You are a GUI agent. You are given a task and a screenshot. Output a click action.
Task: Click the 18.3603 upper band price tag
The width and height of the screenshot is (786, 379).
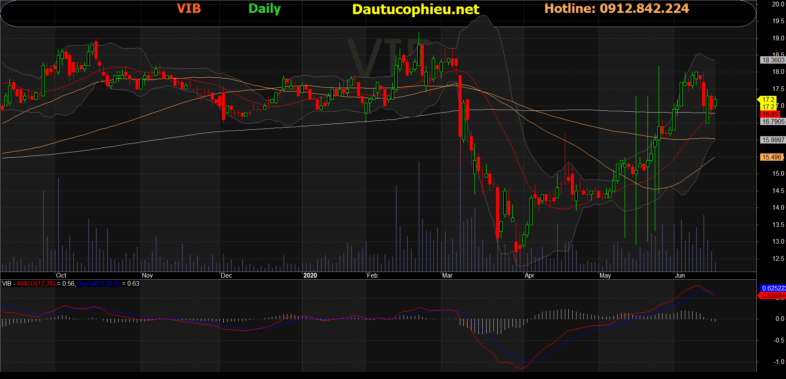tap(773, 60)
